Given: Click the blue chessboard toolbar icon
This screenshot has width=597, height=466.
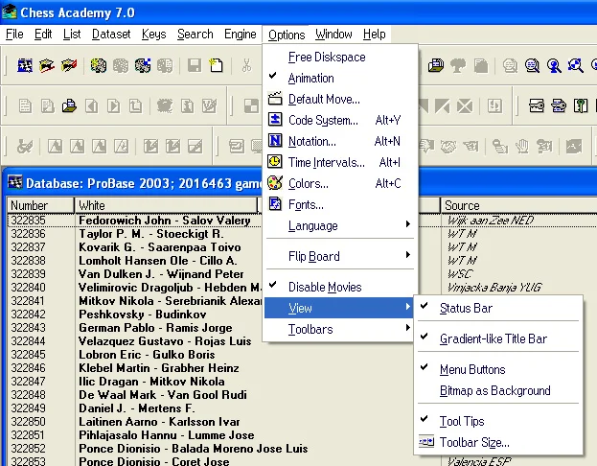Looking at the screenshot, I should [25, 65].
